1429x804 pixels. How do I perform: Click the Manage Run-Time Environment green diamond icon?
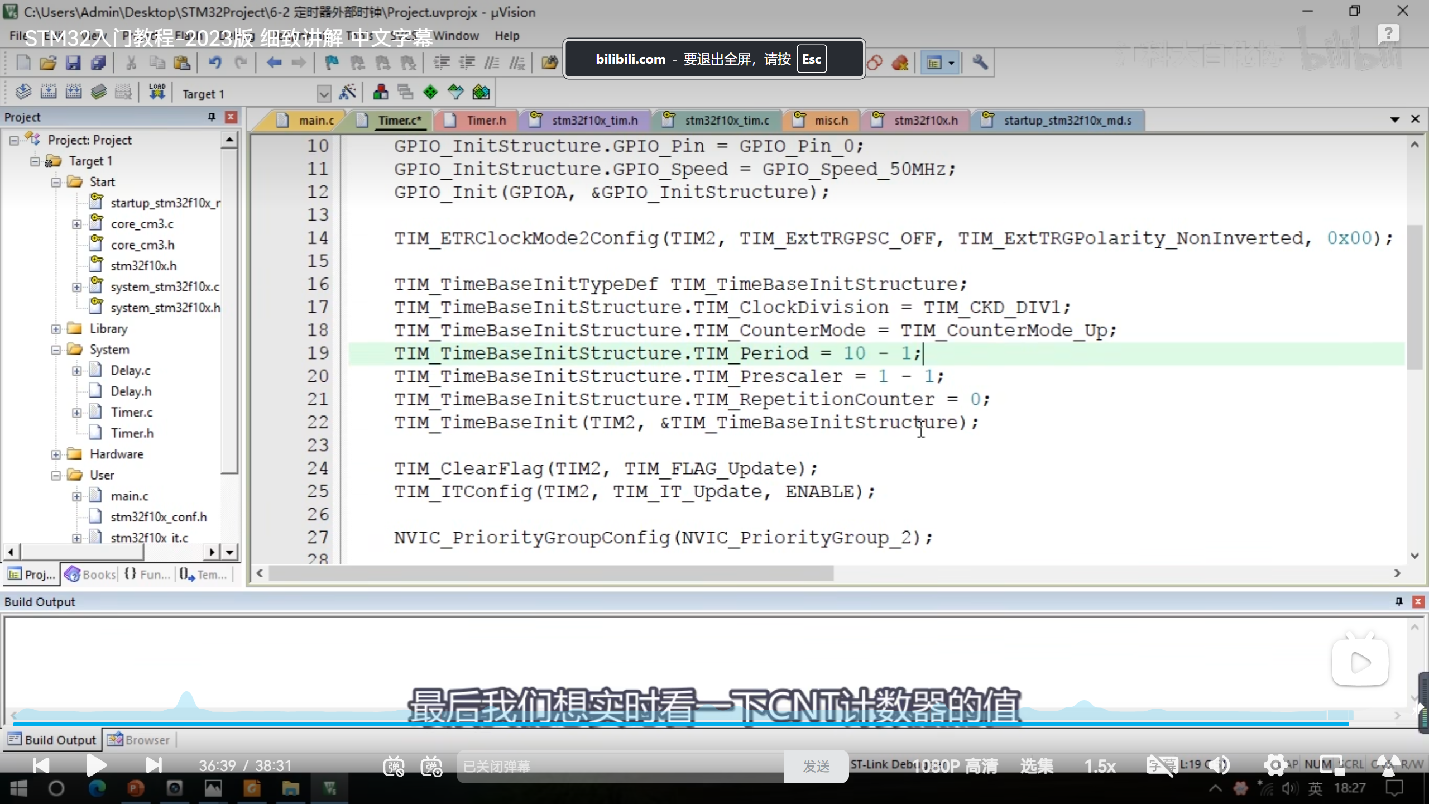coord(430,92)
